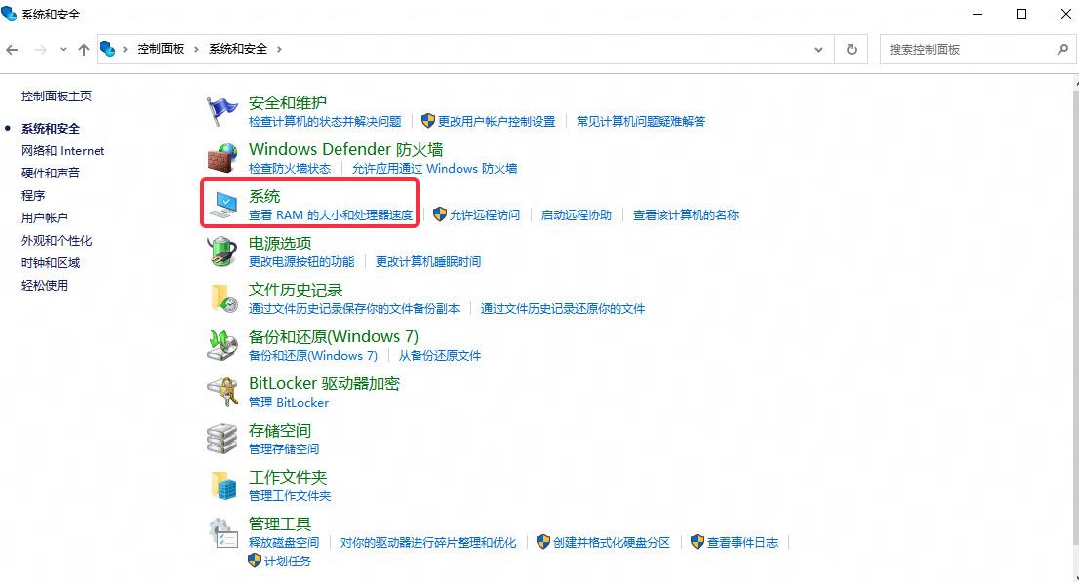Open the 安全和维护 flag icon

pos(221,111)
